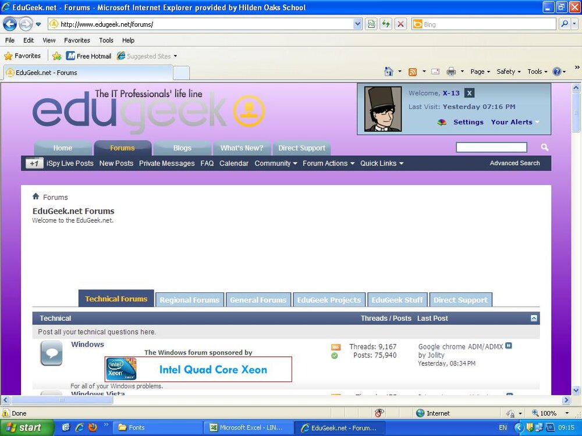Click the RSS feeds icon

tap(413, 72)
